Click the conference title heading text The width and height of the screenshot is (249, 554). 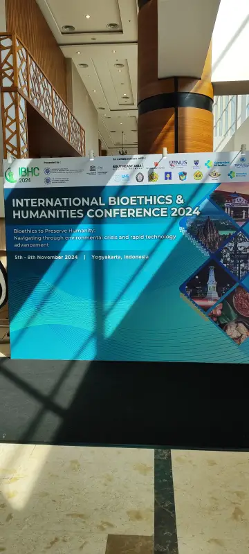click(106, 206)
